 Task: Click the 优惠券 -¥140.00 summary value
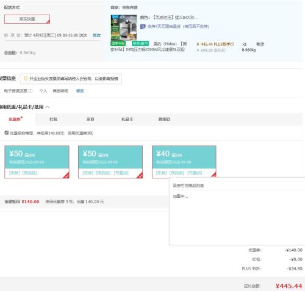tap(293, 250)
